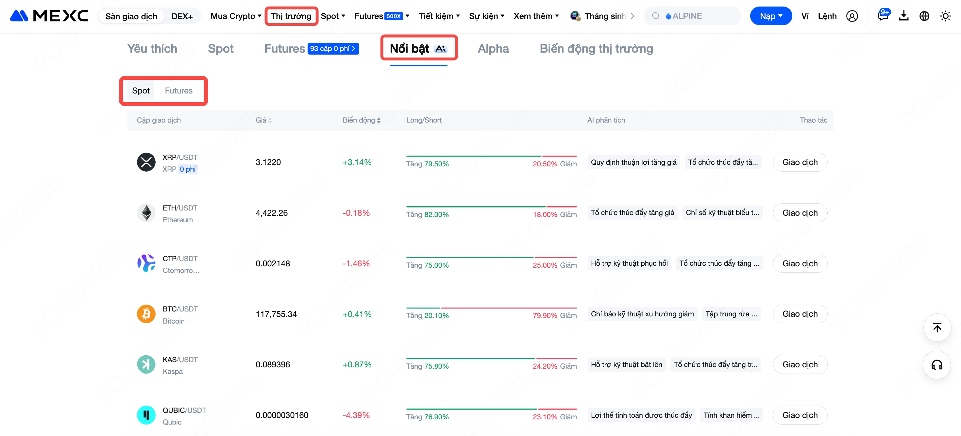Click Giao dịch for BTC/USDT
961x436 pixels.
point(800,314)
